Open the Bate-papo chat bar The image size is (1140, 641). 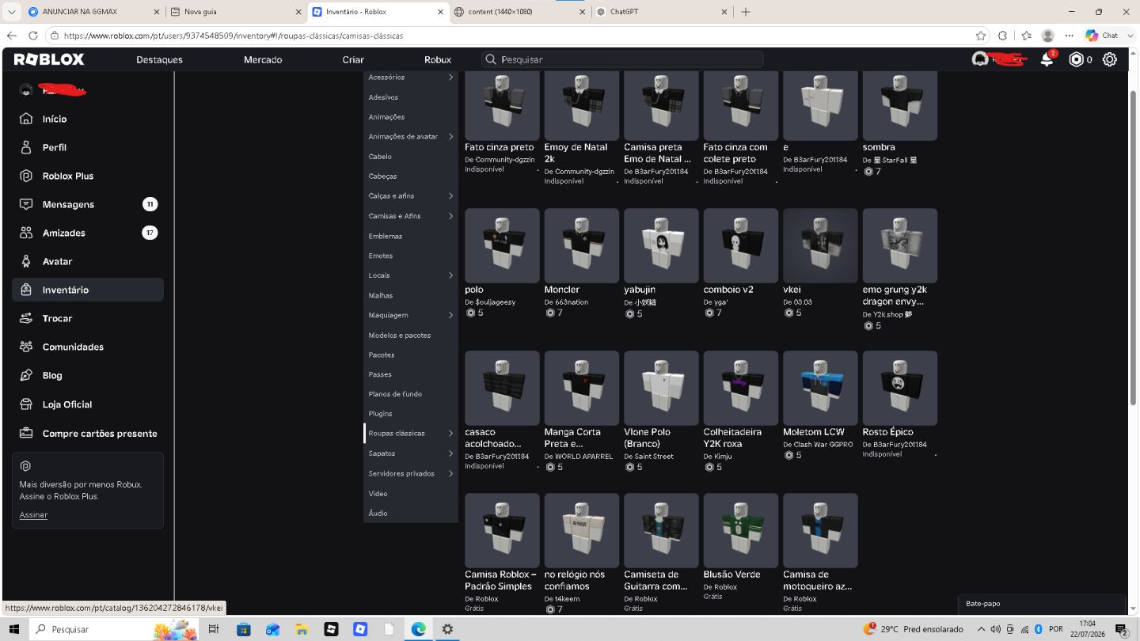(1041, 604)
